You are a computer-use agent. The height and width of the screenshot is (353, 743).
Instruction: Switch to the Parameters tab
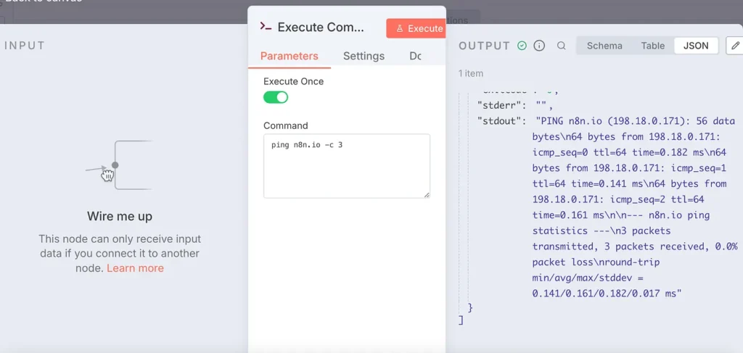pyautogui.click(x=289, y=57)
